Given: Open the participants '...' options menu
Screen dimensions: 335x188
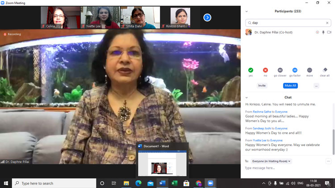Looking at the screenshot, I should 316,86.
